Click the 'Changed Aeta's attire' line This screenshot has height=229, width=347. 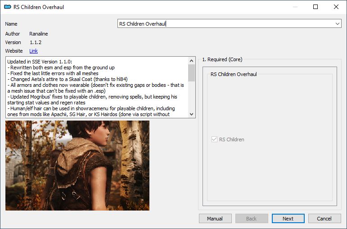tap(68, 79)
